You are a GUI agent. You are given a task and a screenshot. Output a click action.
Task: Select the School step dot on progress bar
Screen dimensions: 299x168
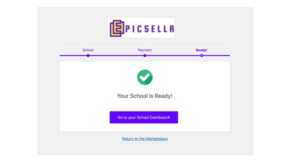pos(88,56)
